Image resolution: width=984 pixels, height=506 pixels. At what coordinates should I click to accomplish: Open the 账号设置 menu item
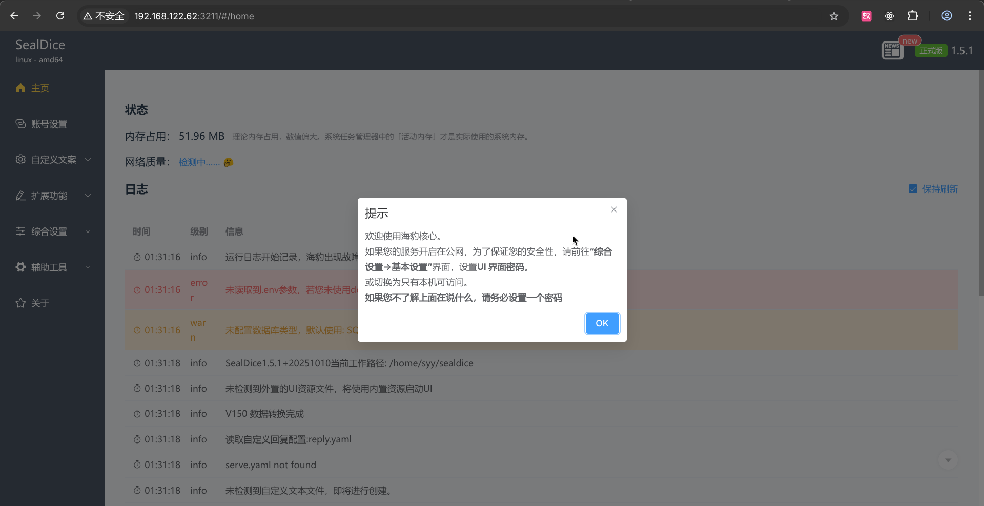49,124
